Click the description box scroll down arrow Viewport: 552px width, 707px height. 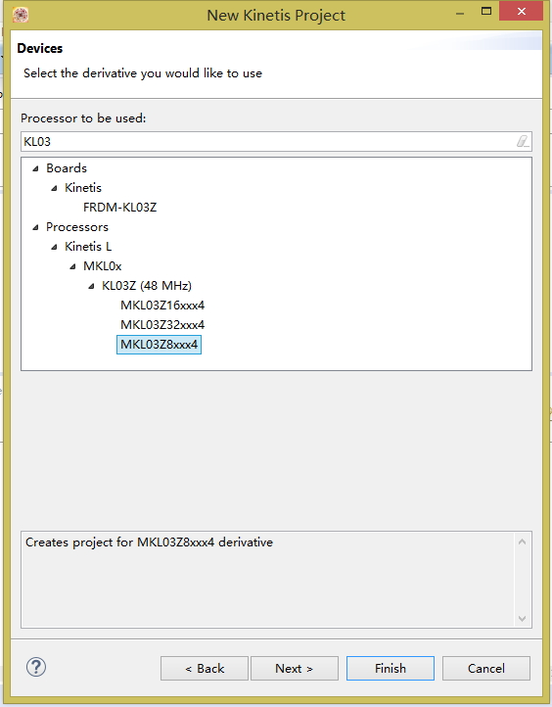pyautogui.click(x=523, y=619)
